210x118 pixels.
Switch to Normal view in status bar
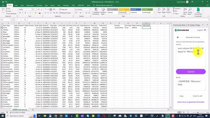(x=179, y=112)
